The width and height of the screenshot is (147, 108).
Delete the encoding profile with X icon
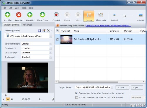click(49, 31)
